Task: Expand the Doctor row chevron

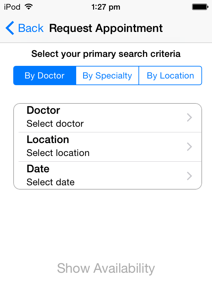Action: coord(189,117)
